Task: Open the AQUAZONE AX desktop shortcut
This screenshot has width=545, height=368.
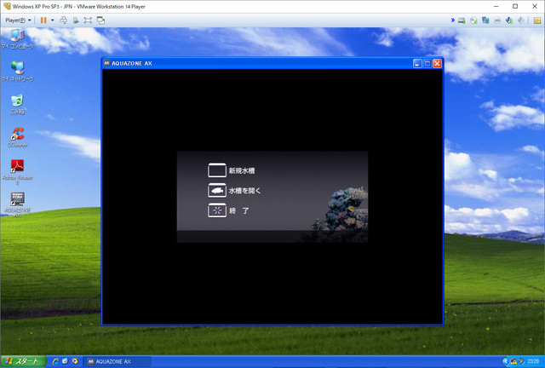Action: [x=17, y=204]
